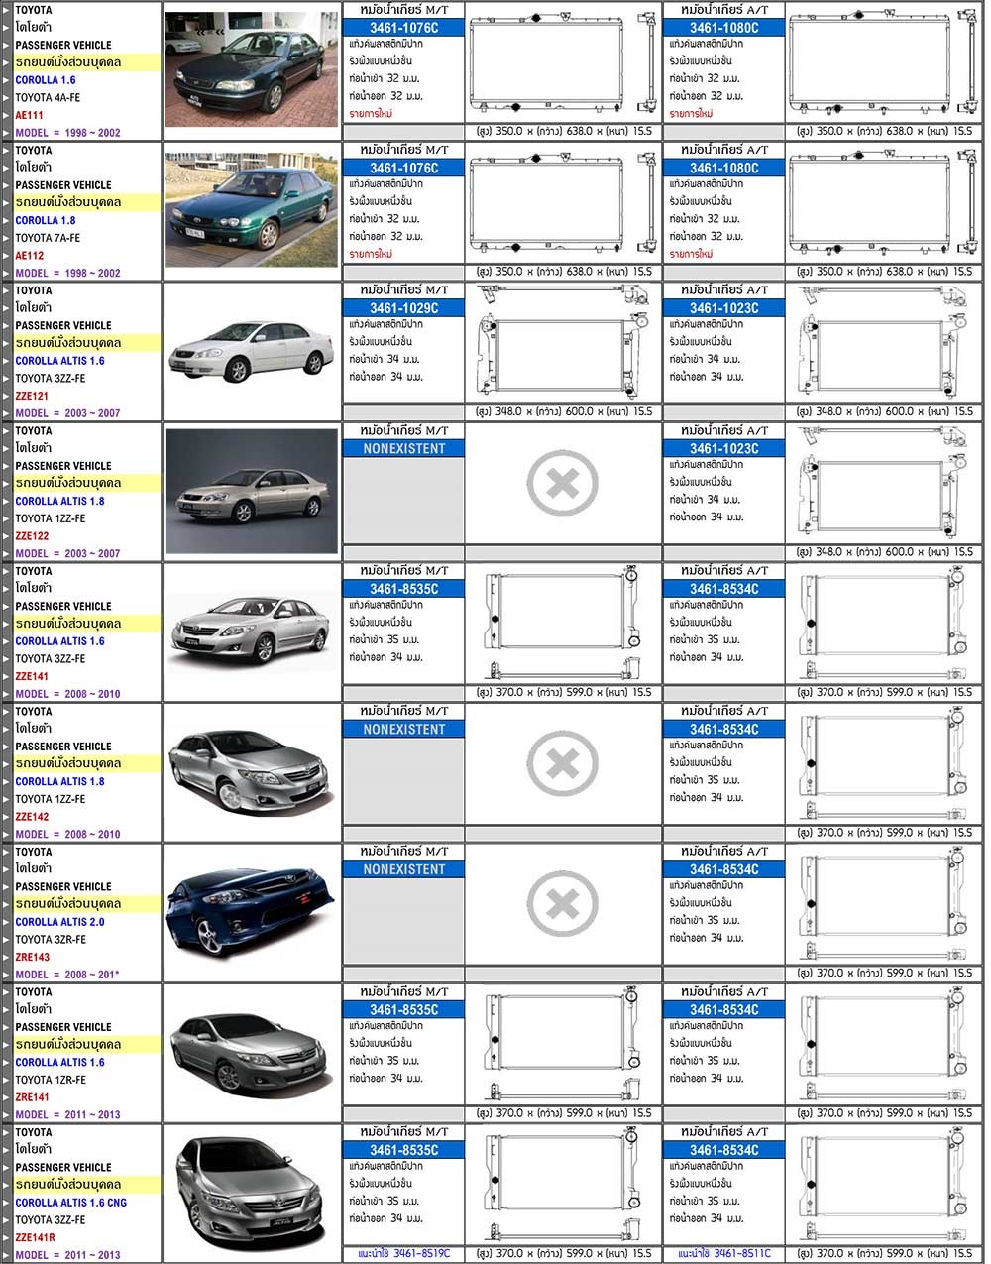View M/T radiator diagram in ZZE121 row

[563, 344]
